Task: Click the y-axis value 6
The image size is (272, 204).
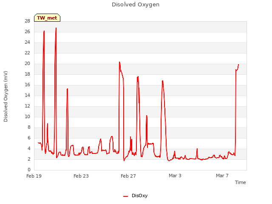Action: (29, 138)
